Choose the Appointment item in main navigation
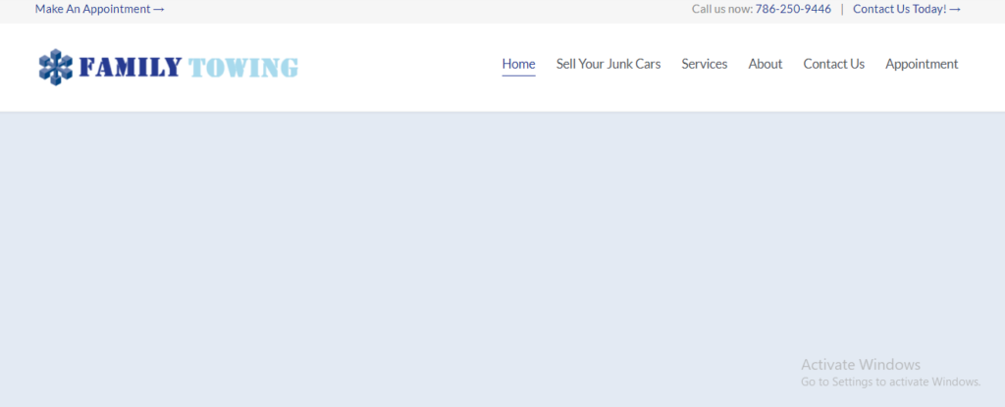The image size is (1005, 407). click(x=922, y=64)
